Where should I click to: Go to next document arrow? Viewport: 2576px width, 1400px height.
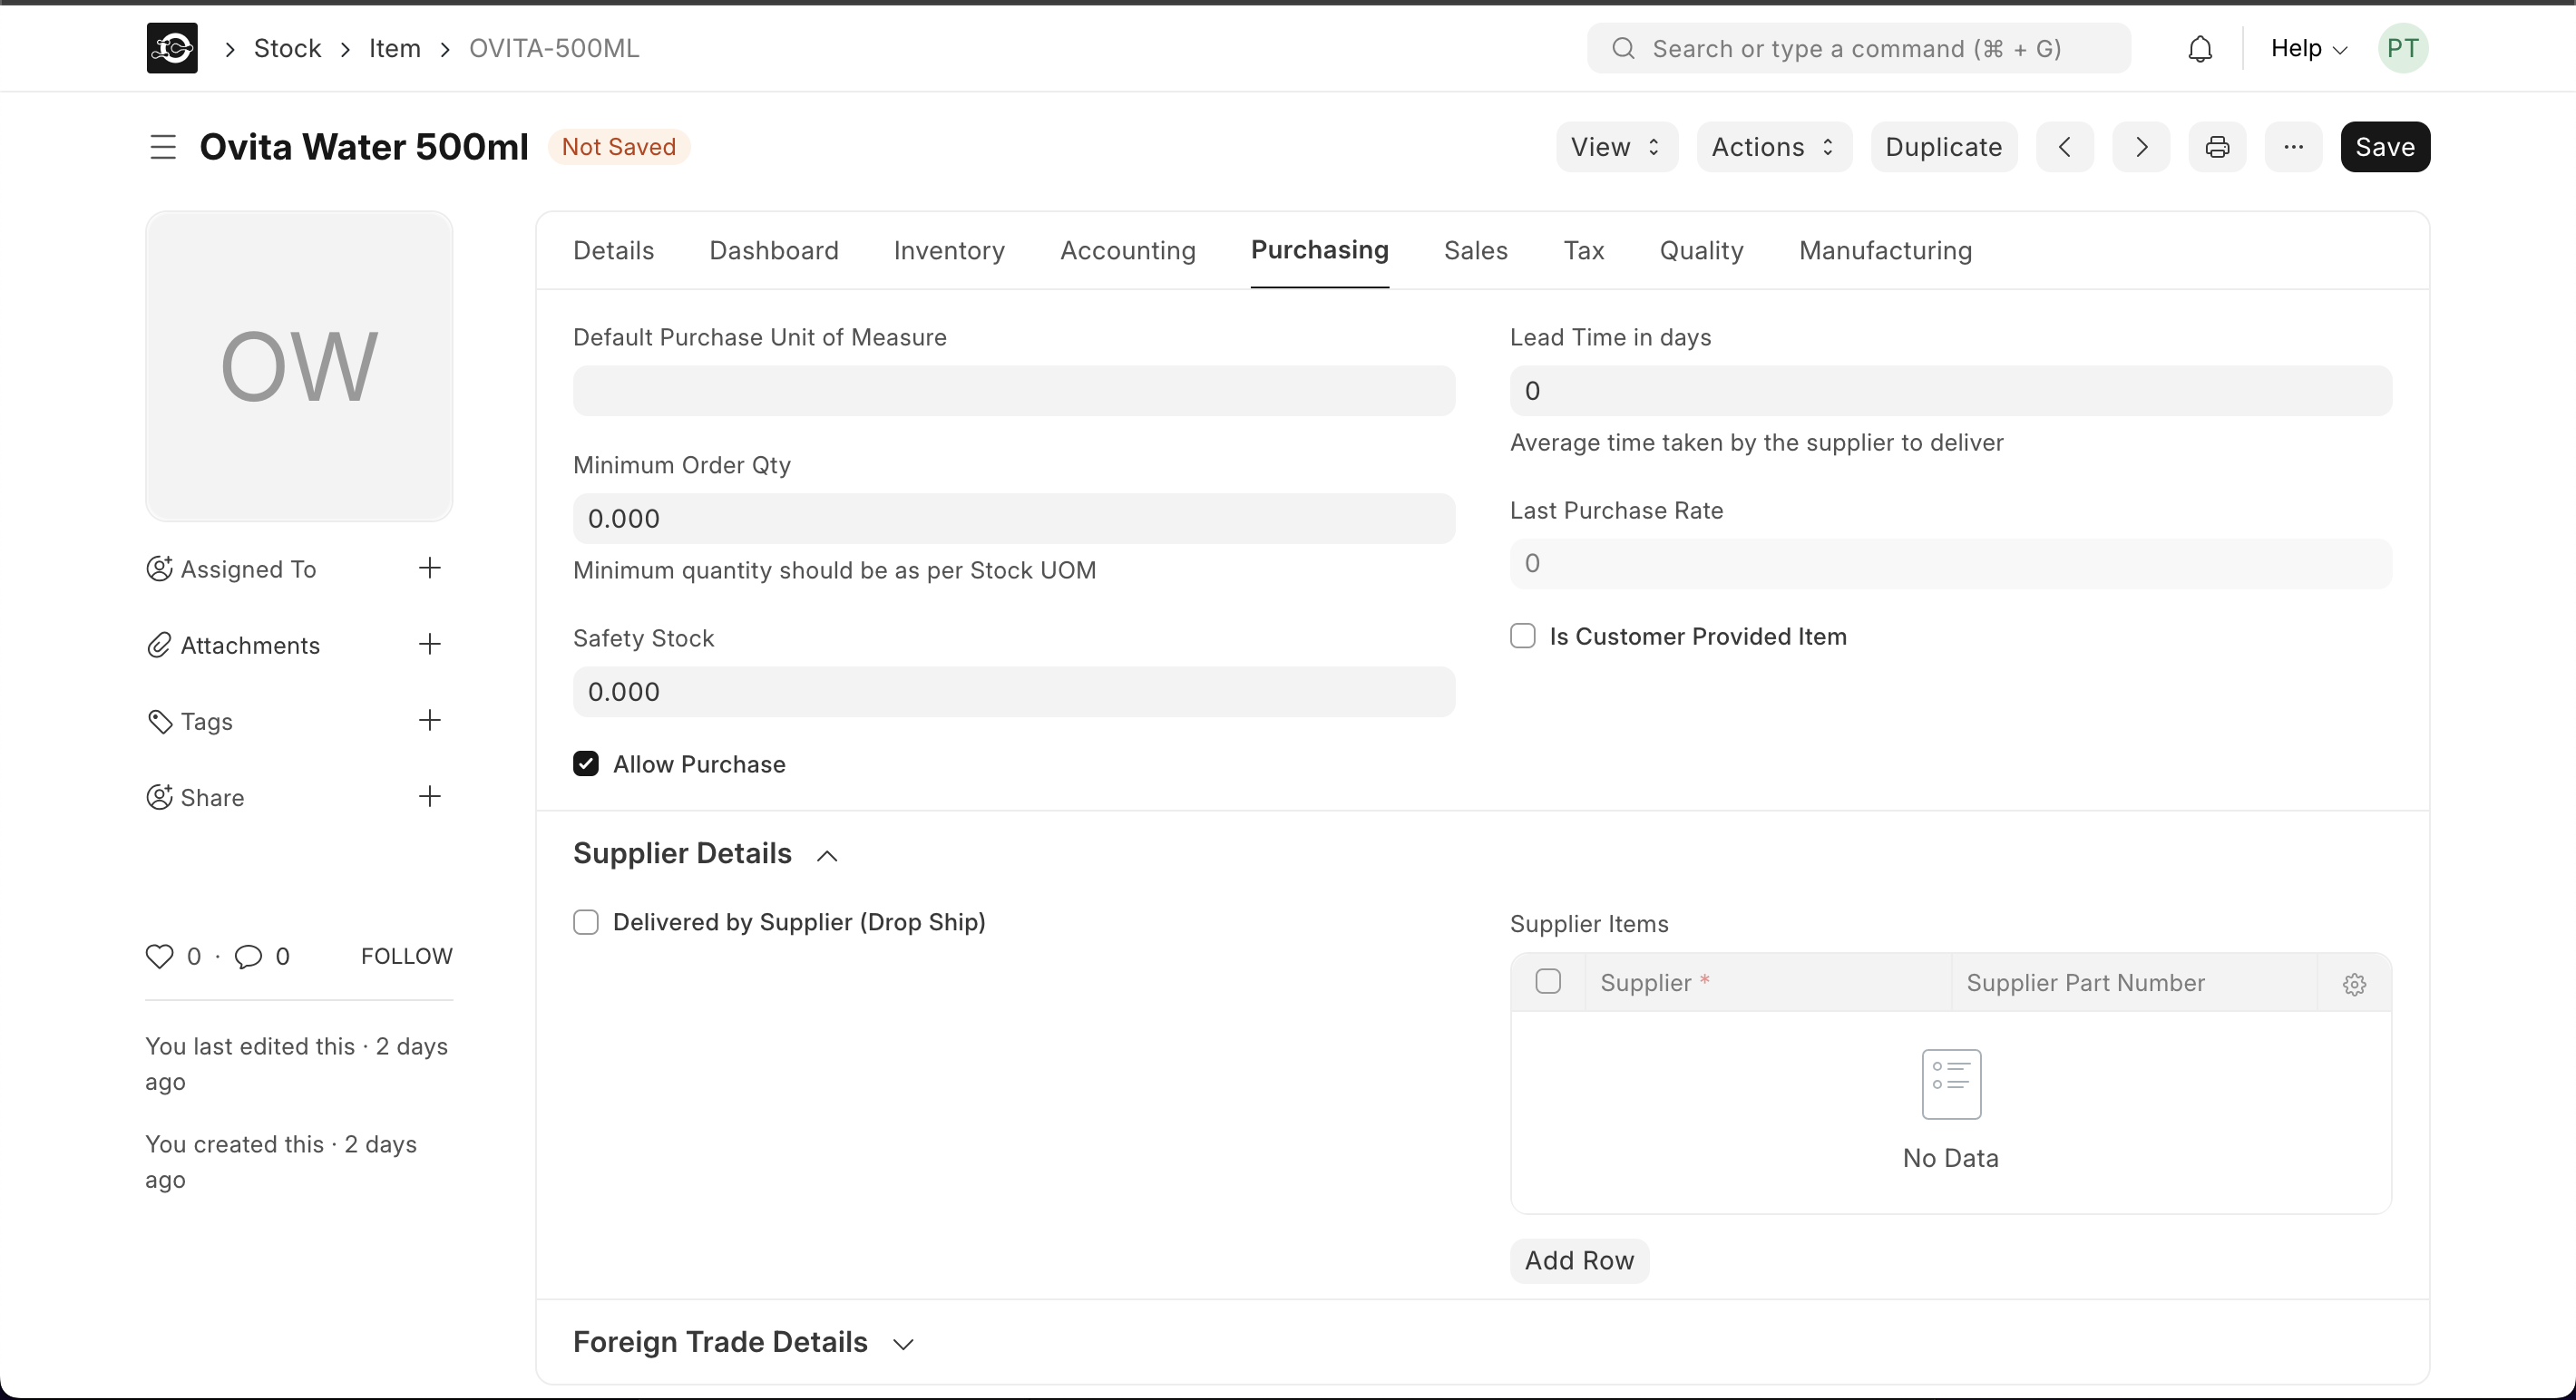2141,147
